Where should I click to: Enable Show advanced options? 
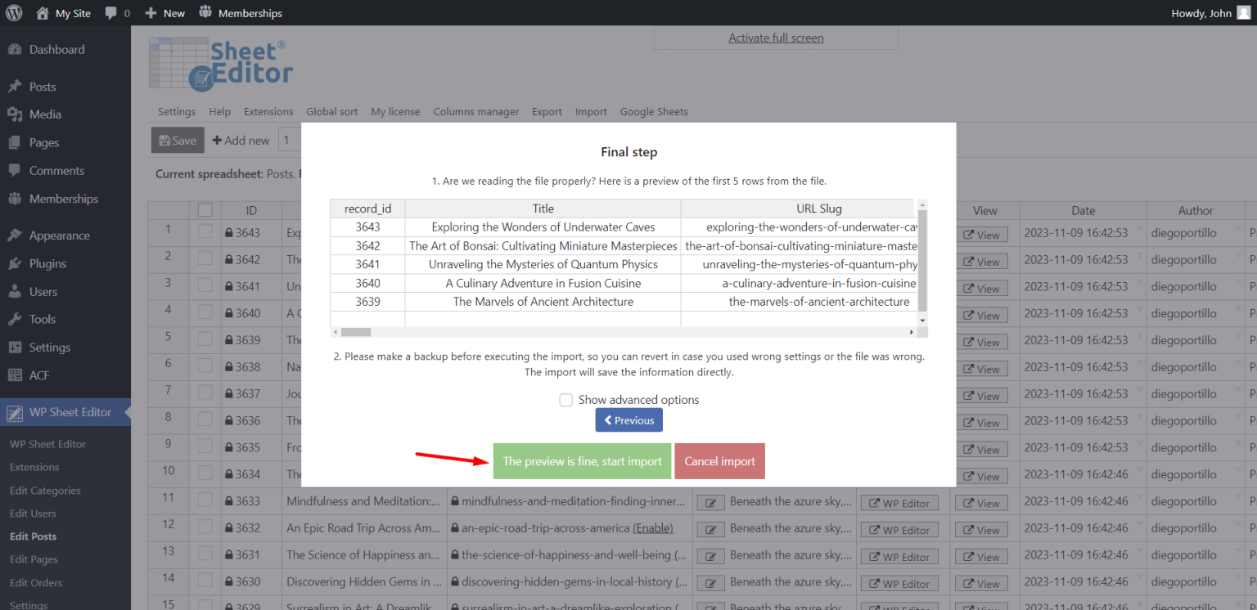[x=565, y=399]
